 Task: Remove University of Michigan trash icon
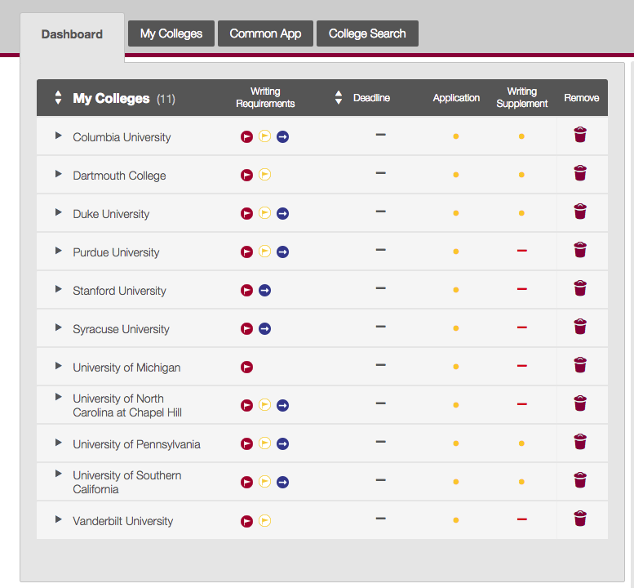580,365
